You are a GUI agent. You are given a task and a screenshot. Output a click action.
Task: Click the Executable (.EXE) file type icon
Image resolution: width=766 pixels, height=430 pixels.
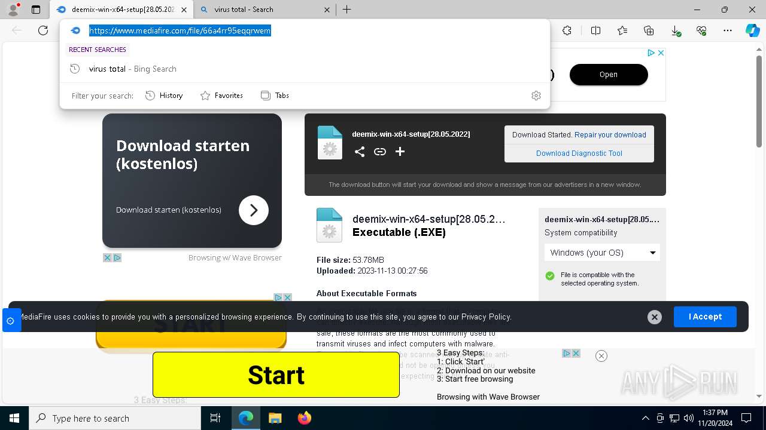(329, 225)
